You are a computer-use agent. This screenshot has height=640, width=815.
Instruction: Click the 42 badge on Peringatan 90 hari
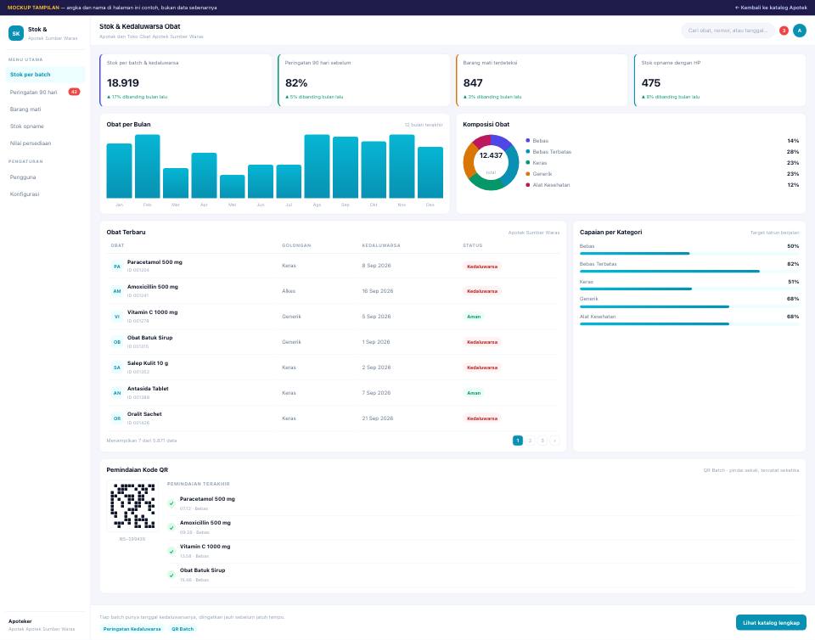[75, 92]
